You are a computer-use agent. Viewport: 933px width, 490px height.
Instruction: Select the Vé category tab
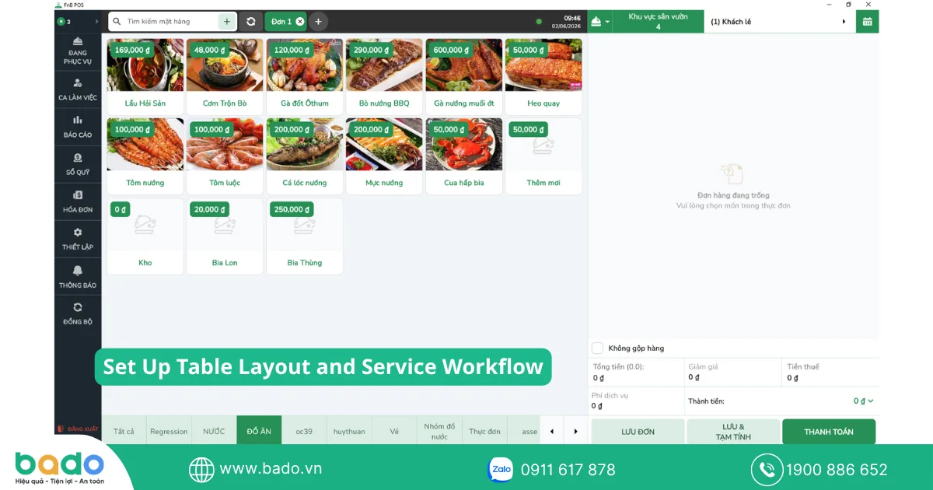394,432
